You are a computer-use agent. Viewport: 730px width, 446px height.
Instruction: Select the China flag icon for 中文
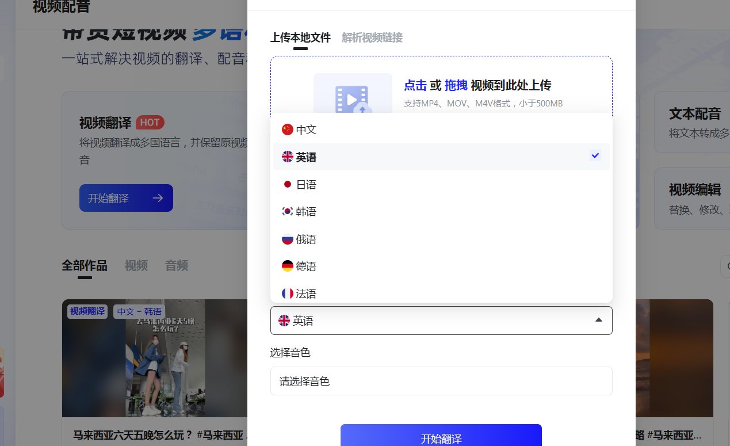coord(287,129)
